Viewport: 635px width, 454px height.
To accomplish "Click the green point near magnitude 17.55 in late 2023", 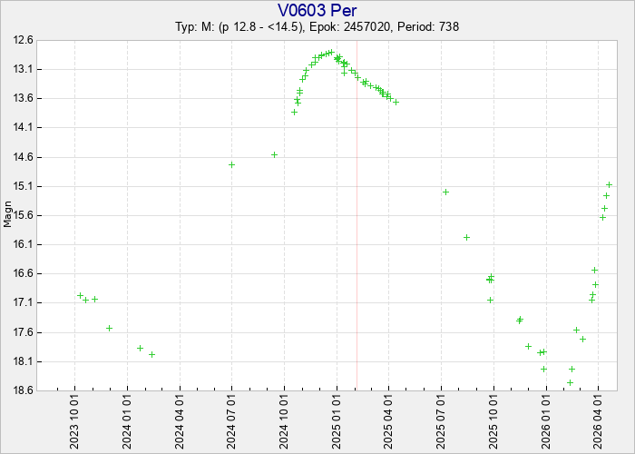I will (x=109, y=328).
